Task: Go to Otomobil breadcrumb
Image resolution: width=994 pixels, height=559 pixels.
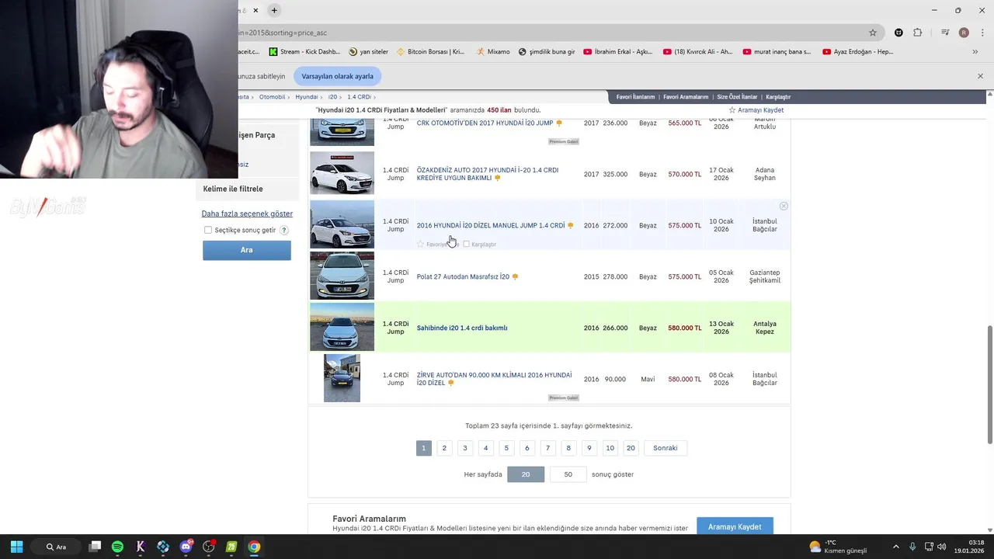Action: 272,97
